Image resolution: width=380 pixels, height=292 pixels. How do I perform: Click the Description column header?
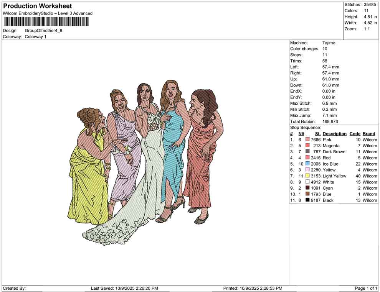click(x=334, y=134)
